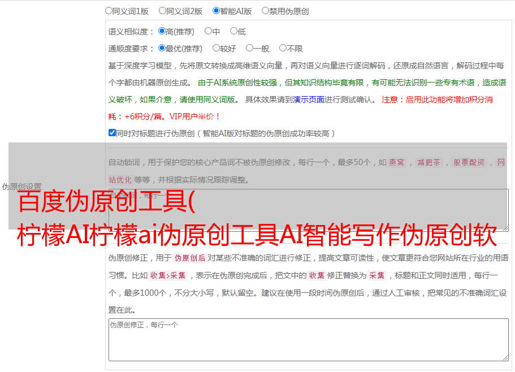This screenshot has height=372, width=515.
Task: Set 语义相似度 to 中
Action: coord(208,32)
